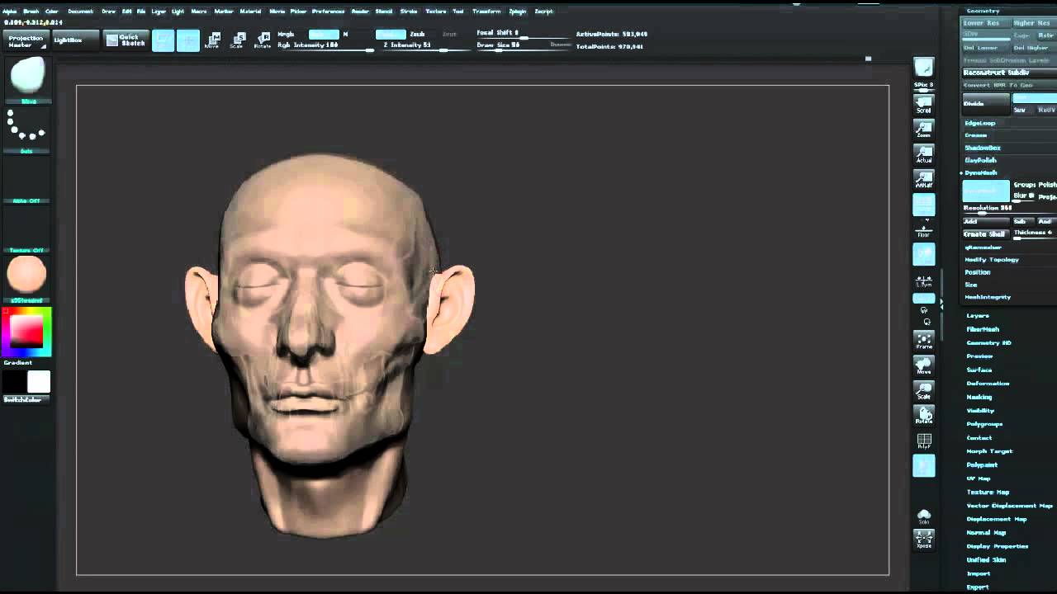1057x594 pixels.
Task: Click the Lower Res button
Action: pos(986,23)
